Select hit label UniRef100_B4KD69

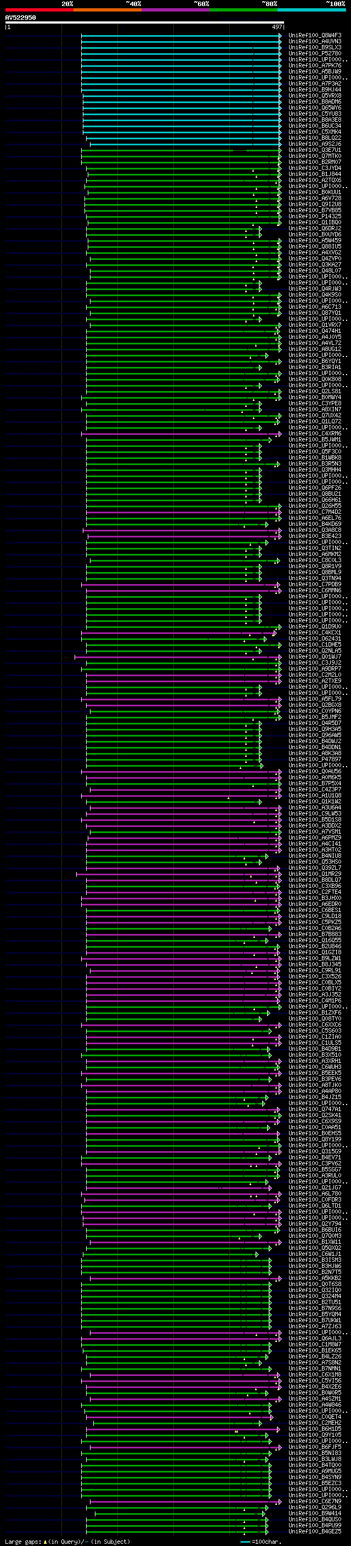click(x=315, y=524)
